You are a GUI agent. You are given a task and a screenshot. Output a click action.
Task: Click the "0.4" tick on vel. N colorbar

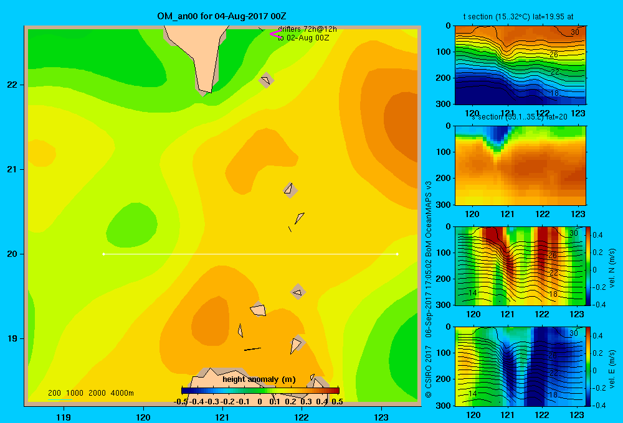[x=597, y=235]
